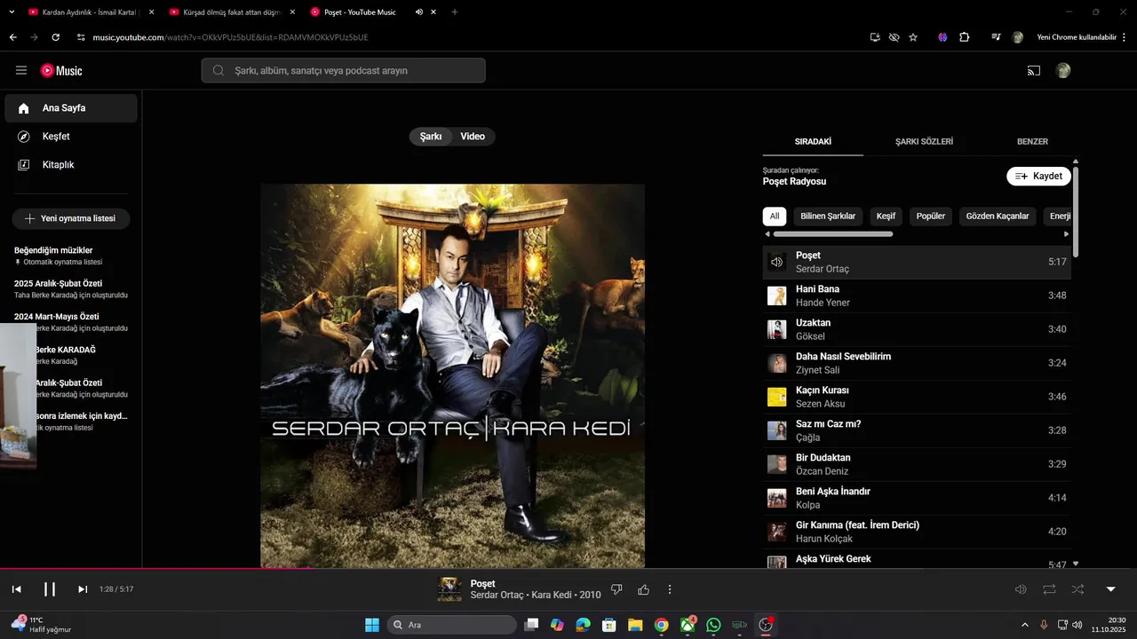Select Gözden Kaçanlar filter chip
This screenshot has width=1137, height=639.
[x=998, y=216]
